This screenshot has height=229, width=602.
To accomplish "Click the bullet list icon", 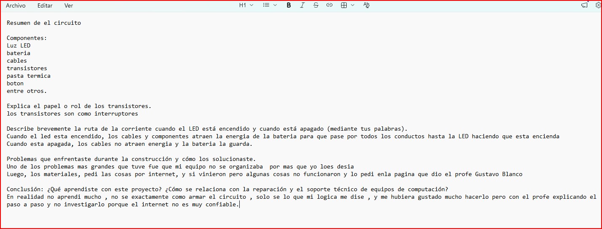I will [266, 5].
